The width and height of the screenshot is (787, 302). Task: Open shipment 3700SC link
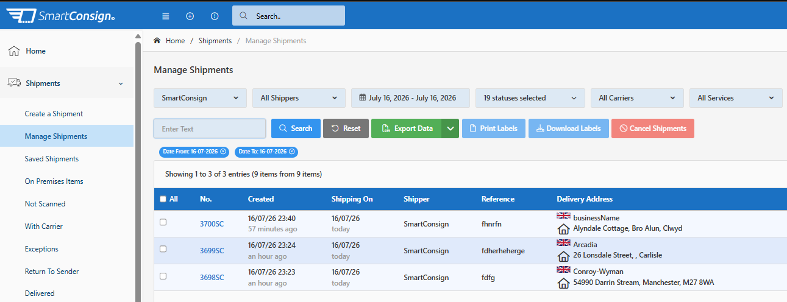pos(212,224)
